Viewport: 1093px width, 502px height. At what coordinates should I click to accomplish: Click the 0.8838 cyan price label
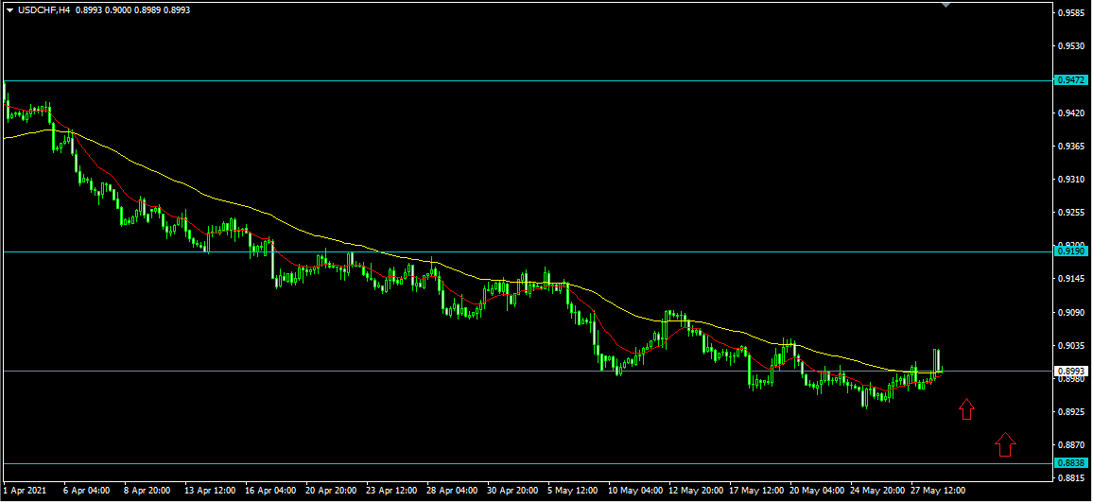click(x=1070, y=463)
